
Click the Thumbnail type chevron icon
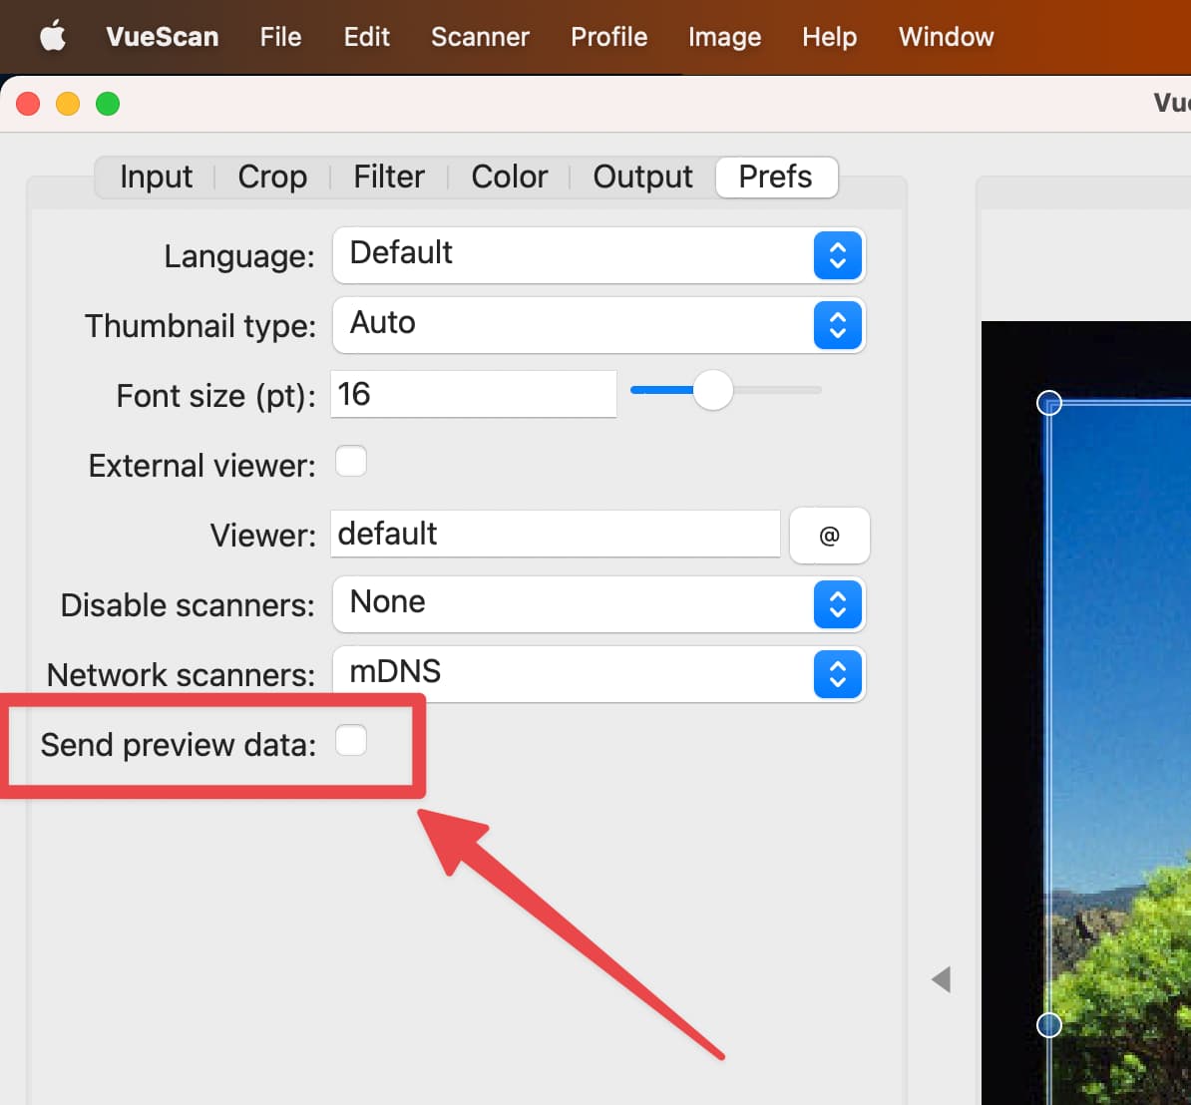coord(837,325)
